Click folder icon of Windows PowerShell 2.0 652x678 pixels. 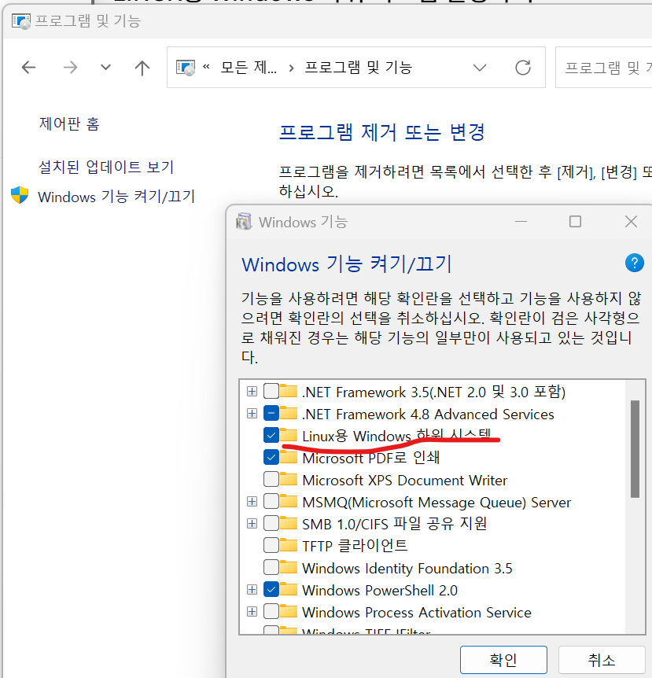point(289,589)
